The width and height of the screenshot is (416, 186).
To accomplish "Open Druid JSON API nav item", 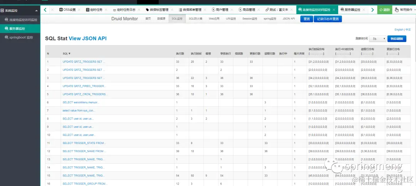I will (x=289, y=19).
